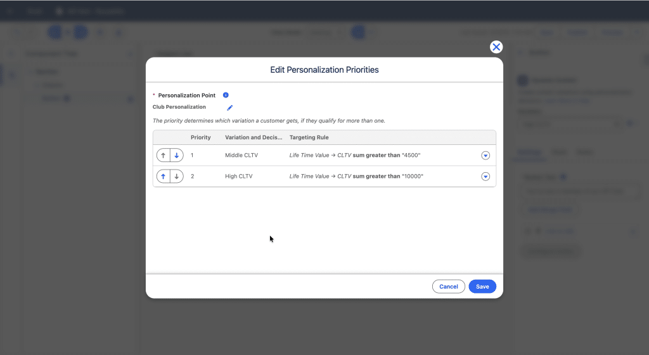Screen dimensions: 649x355
Task: Raise High CLTV priority with up arrow
Action: 163,177
